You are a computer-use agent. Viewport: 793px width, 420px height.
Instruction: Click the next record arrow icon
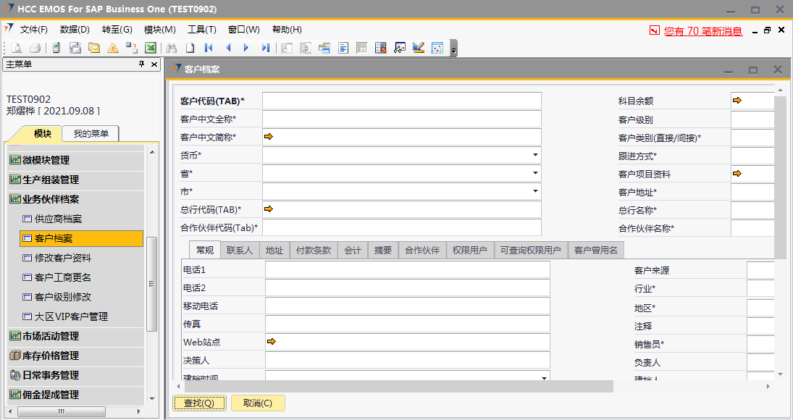(x=246, y=48)
